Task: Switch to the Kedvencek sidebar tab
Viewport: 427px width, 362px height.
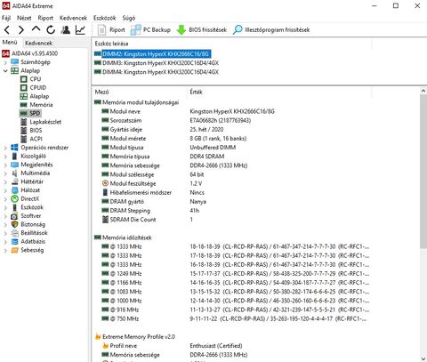Action: pos(38,43)
